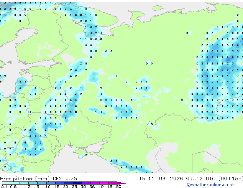Click the legend label "45"
Image resolution: width=243 pixels, height=188 pixels.
tap(110, 186)
